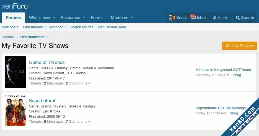Screen dimensions: 259x136
Task: Click the Game of Thrones poster thumbnail
Action: (15, 72)
